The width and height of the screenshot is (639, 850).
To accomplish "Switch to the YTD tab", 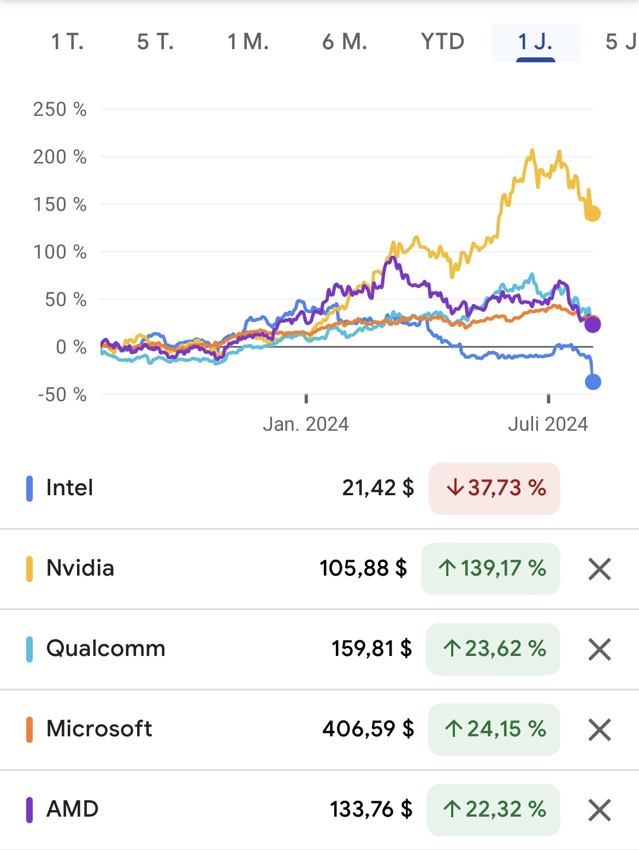I will pos(442,42).
